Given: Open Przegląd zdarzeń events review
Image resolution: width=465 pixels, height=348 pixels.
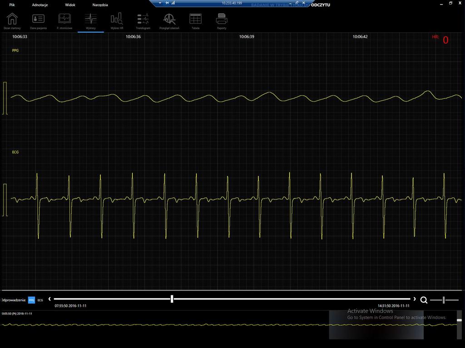Looking at the screenshot, I should click(x=169, y=21).
